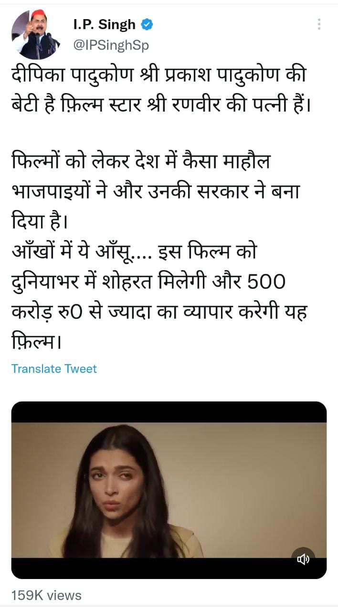The image size is (338, 611).
Task: Click the Translate Tweet link
Action: tap(54, 369)
